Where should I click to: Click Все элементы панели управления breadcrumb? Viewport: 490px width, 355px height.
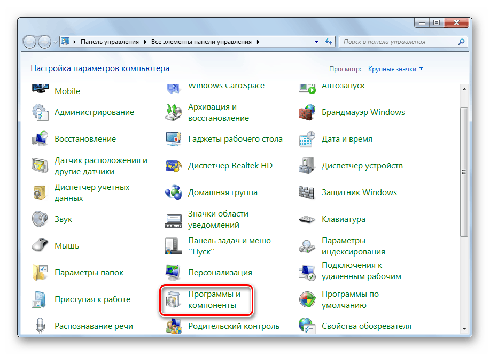201,42
